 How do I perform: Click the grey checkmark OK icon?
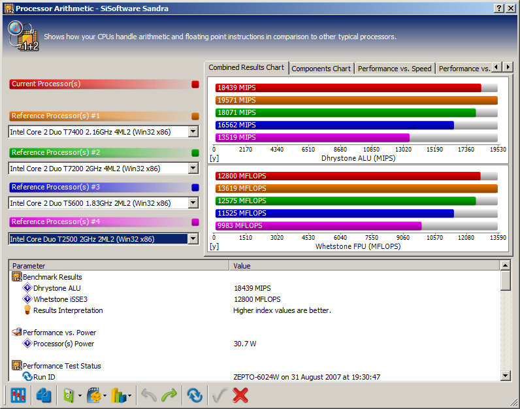(219, 395)
